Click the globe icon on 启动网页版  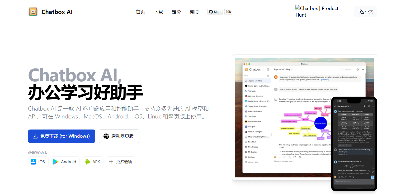106,136
